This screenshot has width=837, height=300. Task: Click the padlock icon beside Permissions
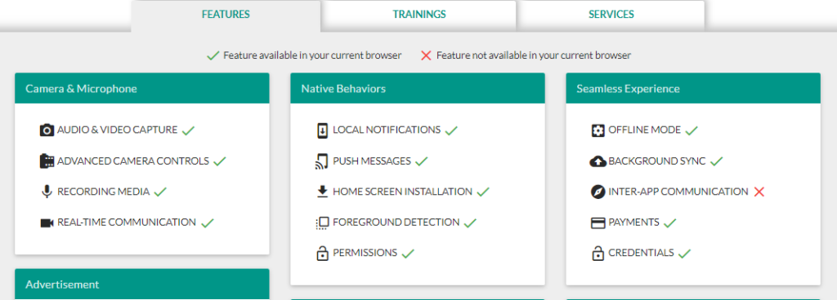[x=322, y=254]
